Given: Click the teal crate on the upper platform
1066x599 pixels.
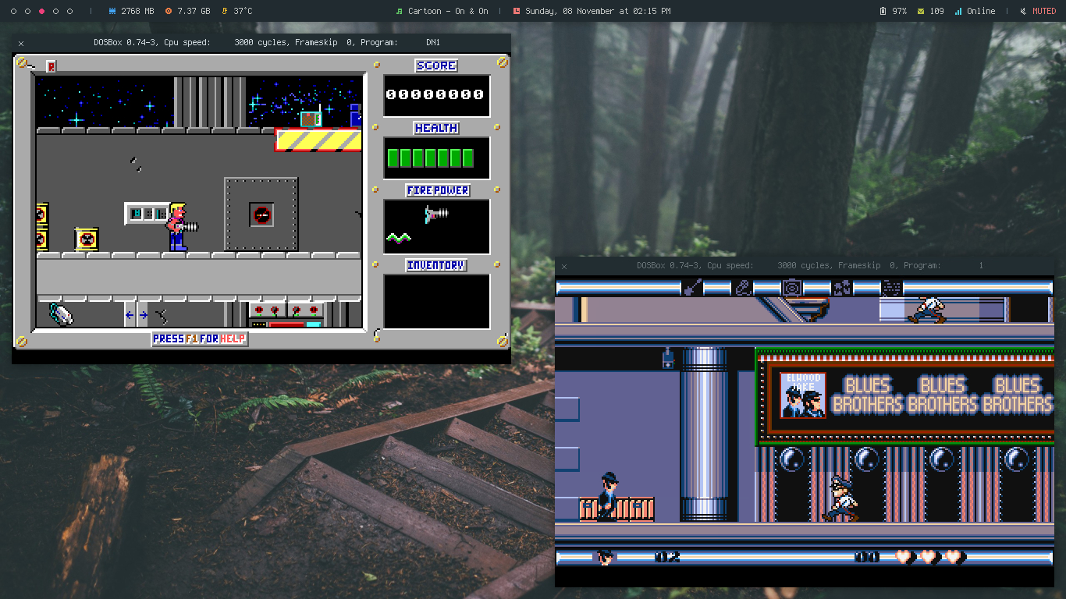Looking at the screenshot, I should pyautogui.click(x=311, y=119).
